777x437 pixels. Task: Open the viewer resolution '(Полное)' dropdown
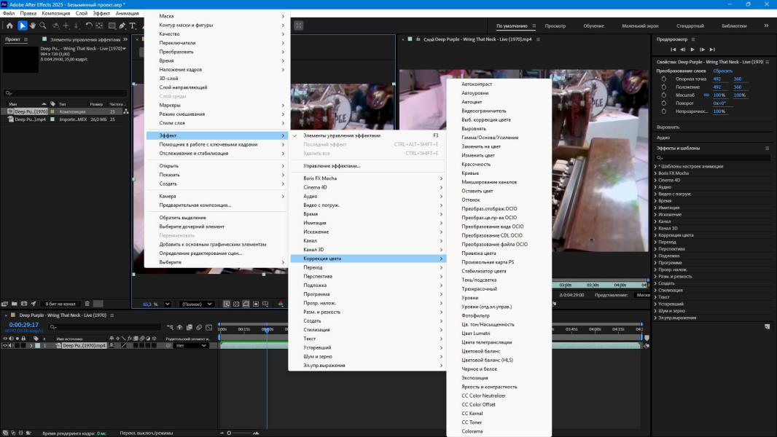coord(197,304)
